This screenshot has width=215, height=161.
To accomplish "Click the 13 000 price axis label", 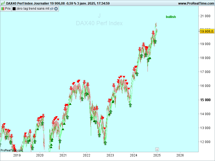I will [205, 128].
